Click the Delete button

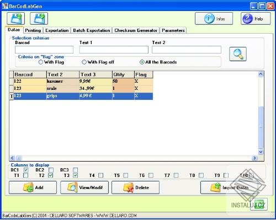[x=135, y=187]
